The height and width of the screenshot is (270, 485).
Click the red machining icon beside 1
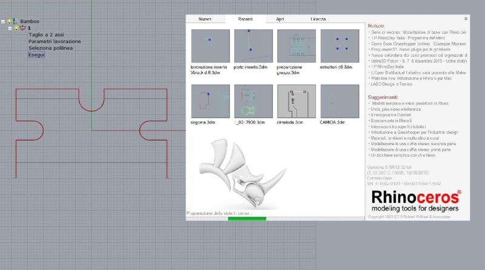[x=22, y=28]
